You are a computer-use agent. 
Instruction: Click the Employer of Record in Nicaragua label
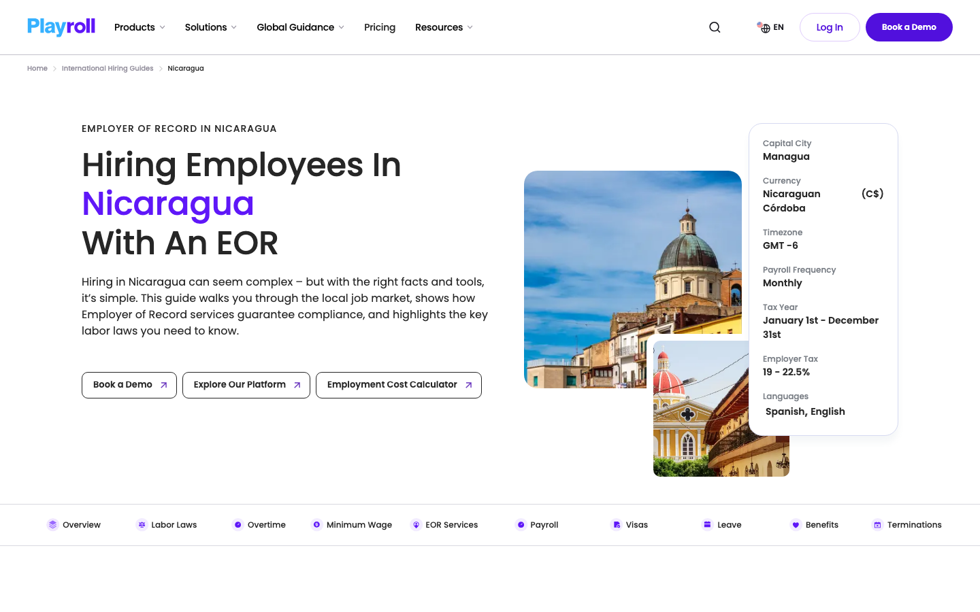click(179, 129)
